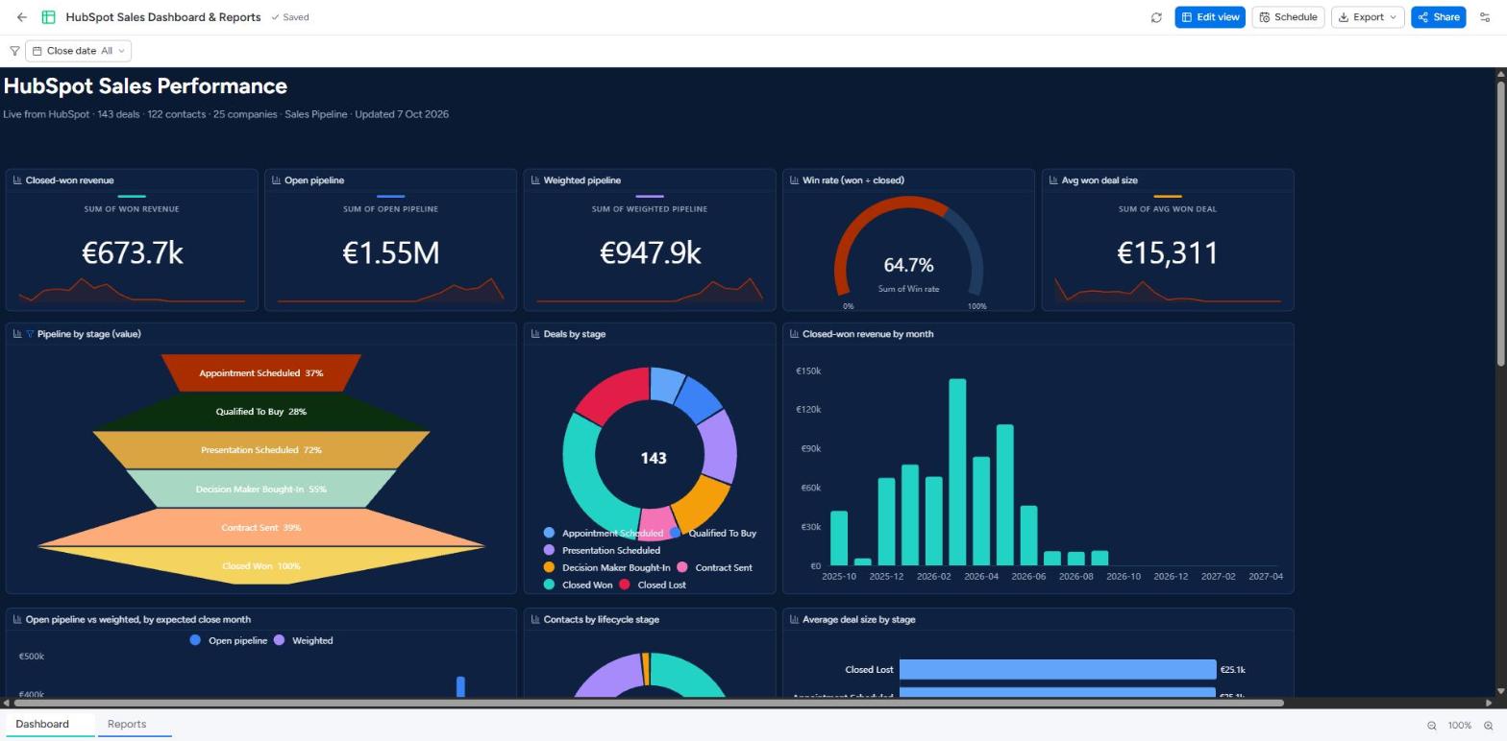
Task: Toggle Closed Won legend in Deals by stage
Action: [578, 585]
